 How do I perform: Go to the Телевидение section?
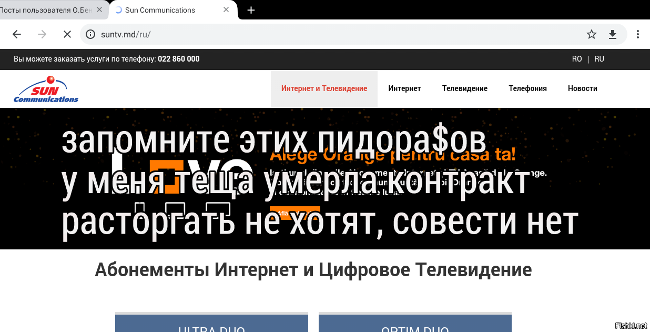tap(464, 88)
